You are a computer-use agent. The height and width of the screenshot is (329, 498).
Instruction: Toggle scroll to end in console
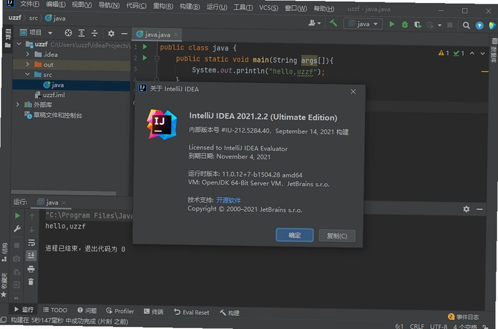pos(31,255)
